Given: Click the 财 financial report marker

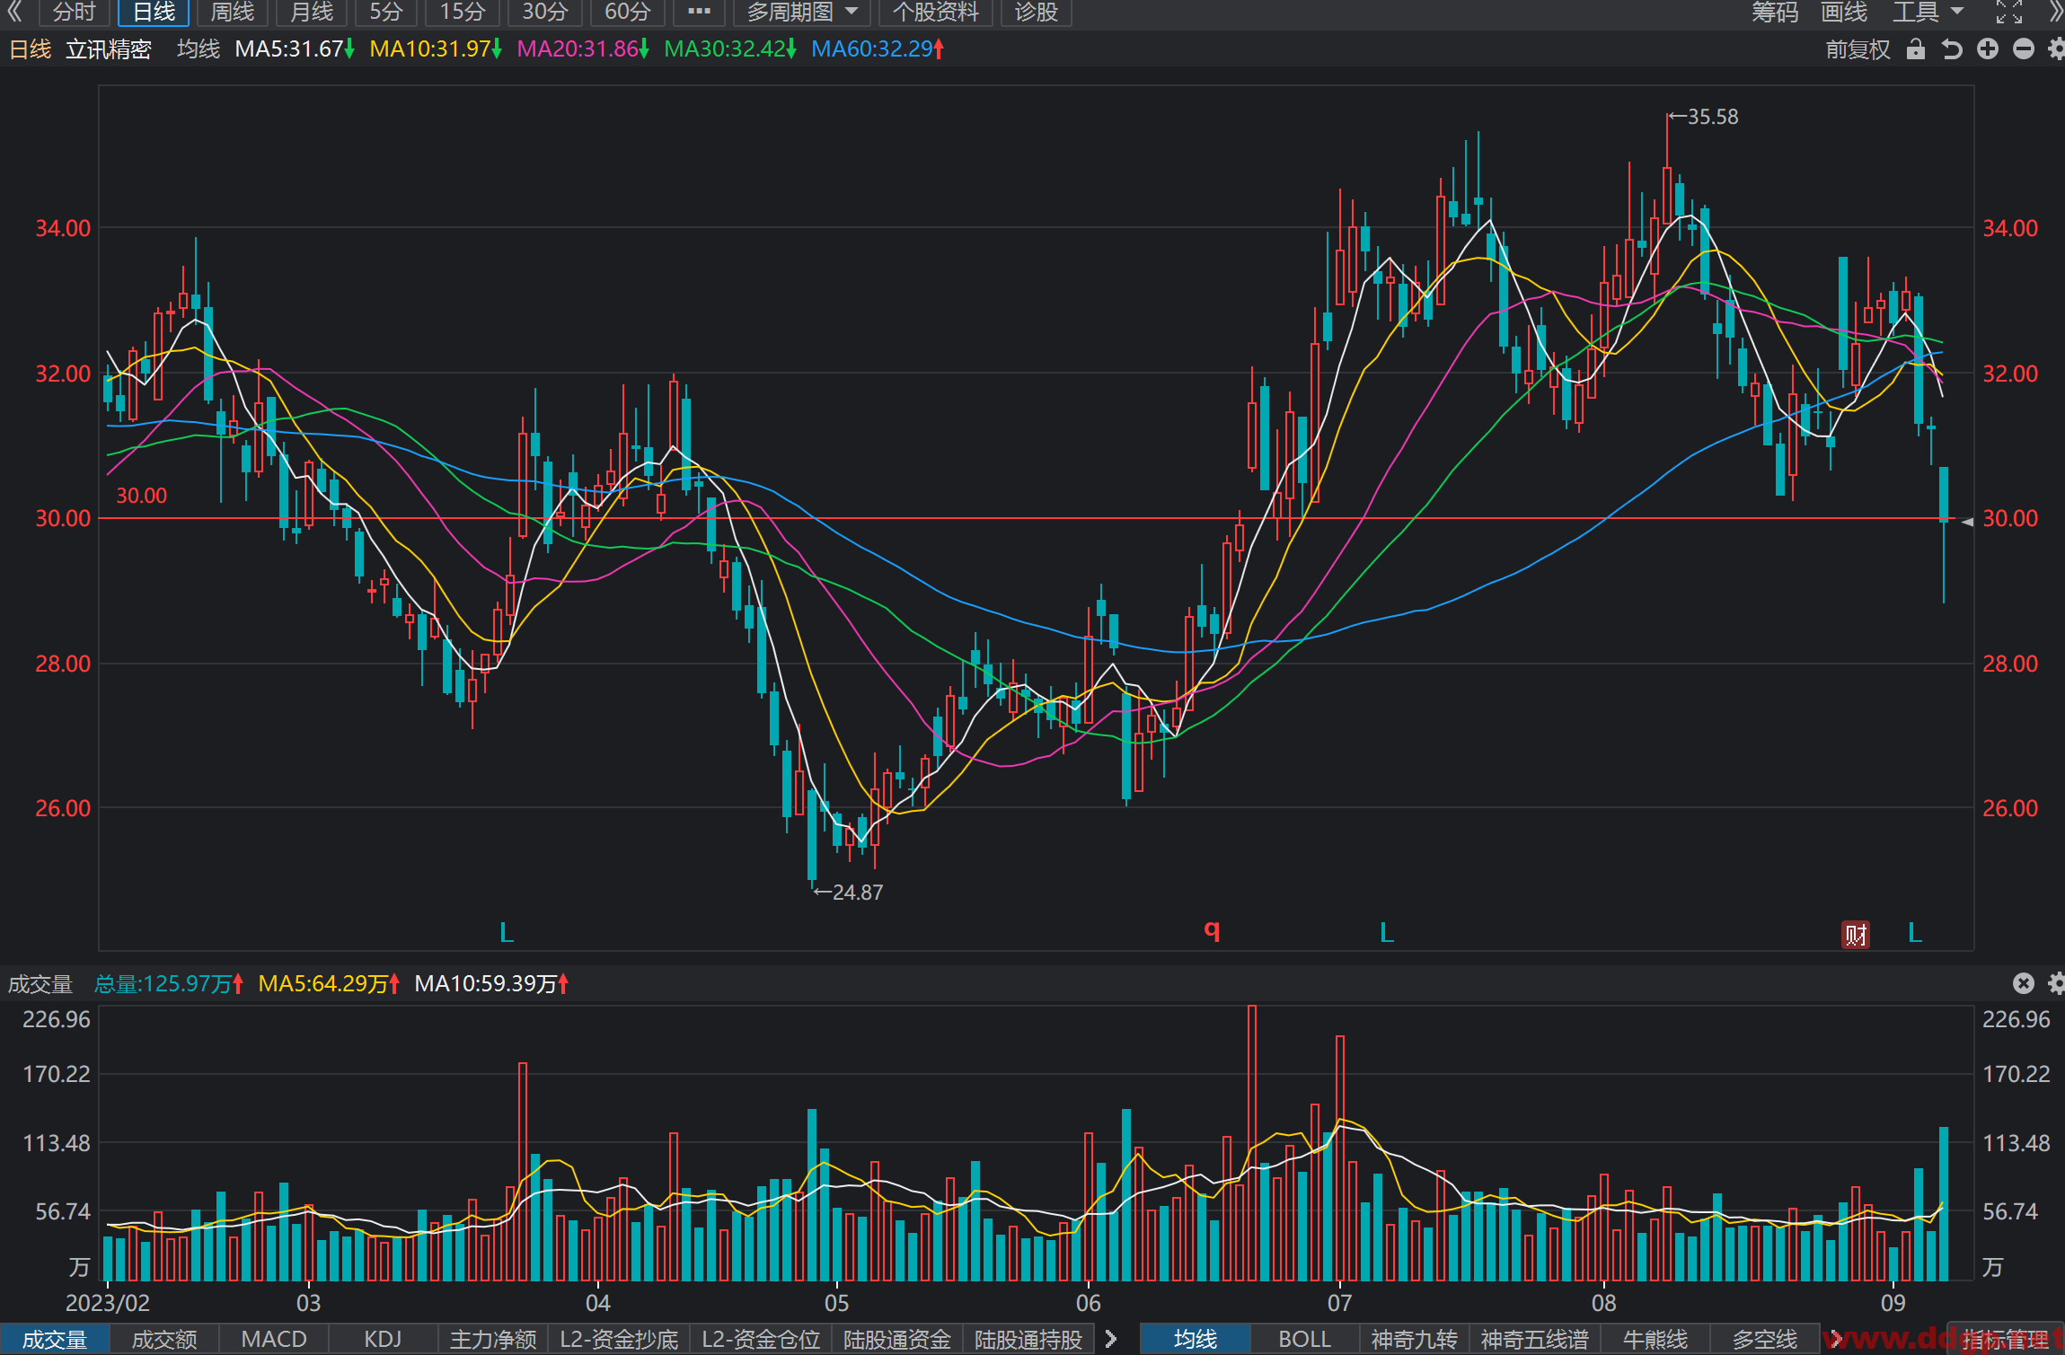Looking at the screenshot, I should [x=1855, y=934].
